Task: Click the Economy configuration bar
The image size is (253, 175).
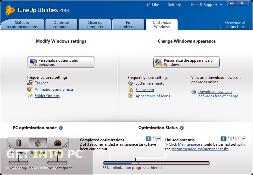Action: point(18,163)
